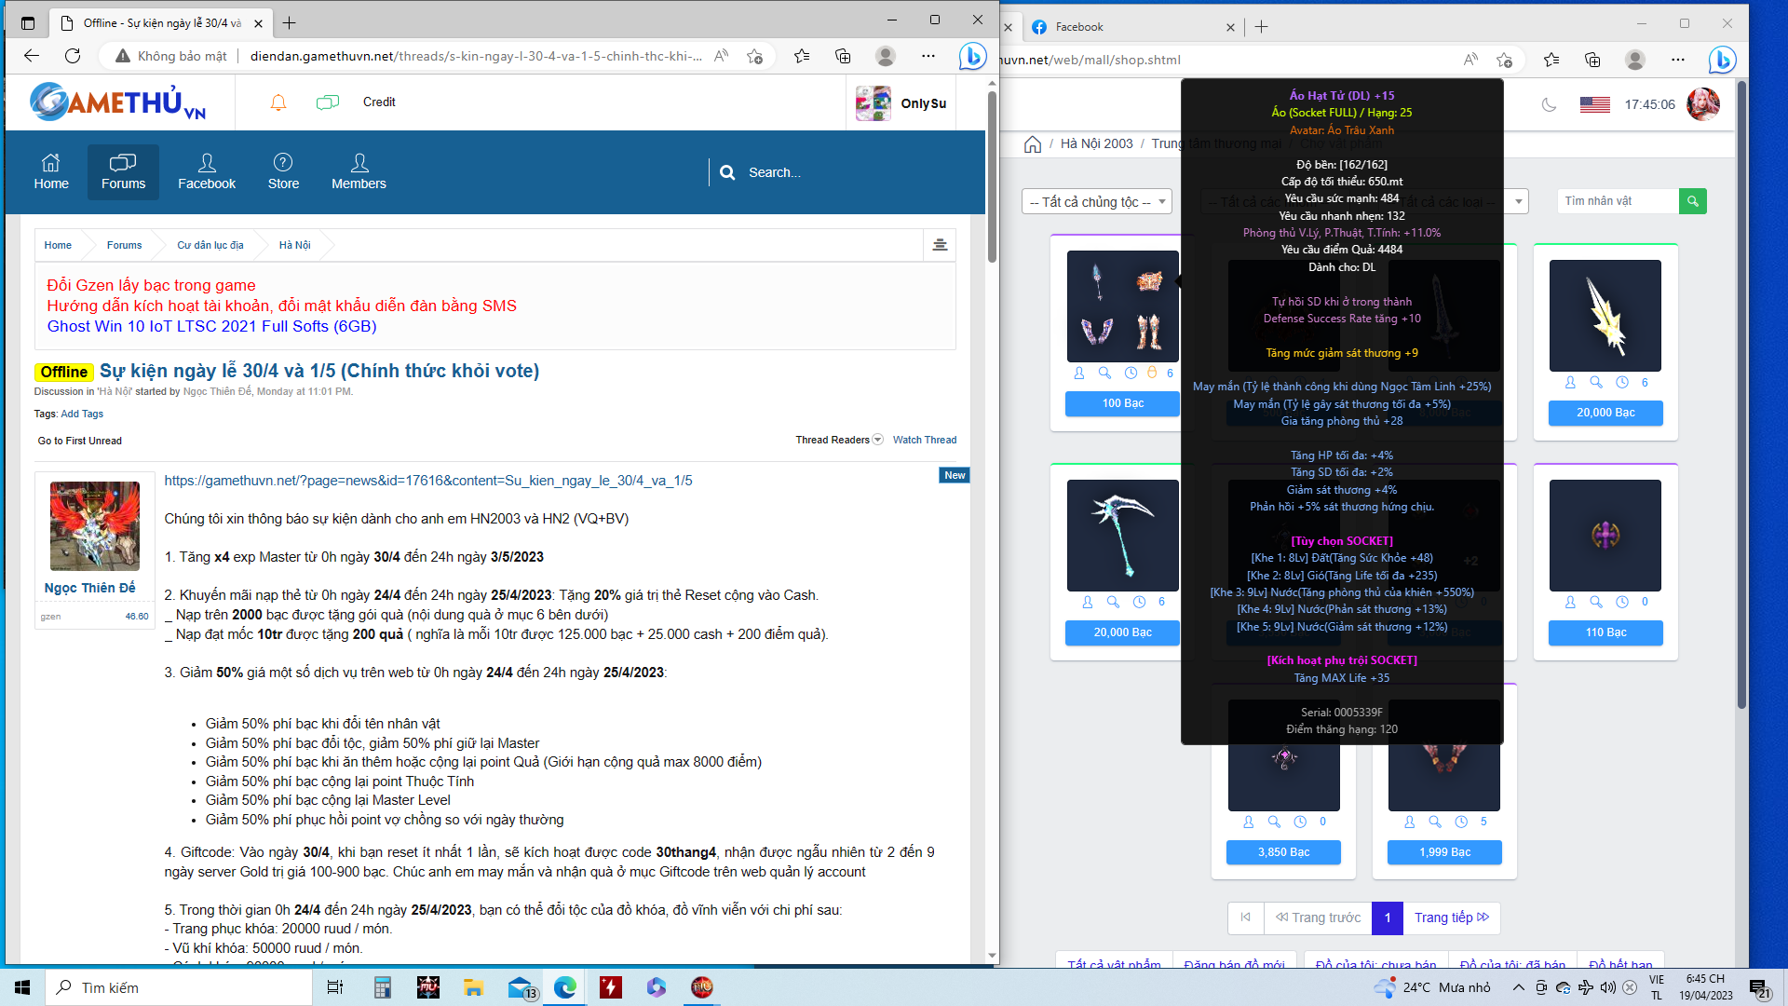Screen dimensions: 1788x1006
Task: Open the 'Tất cả chủng tộc' dropdown
Action: click(1096, 202)
